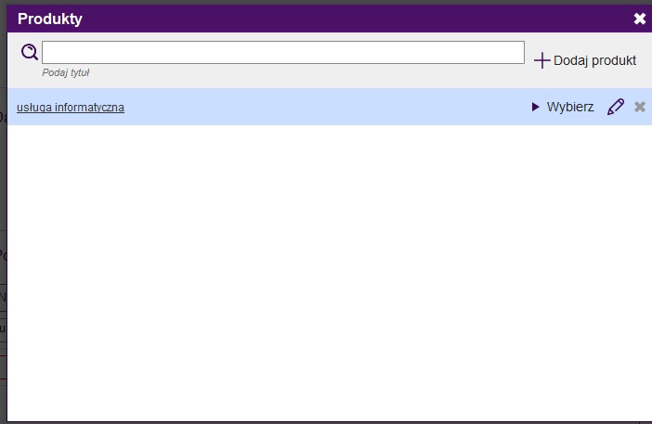This screenshot has height=424, width=652.
Task: Click the triangle arrow before Wybierz
Action: pyautogui.click(x=535, y=107)
